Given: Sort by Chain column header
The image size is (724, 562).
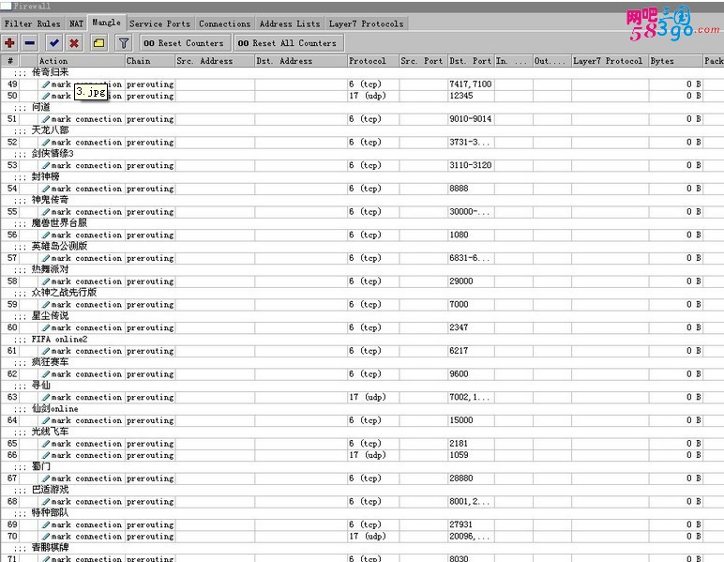Looking at the screenshot, I should click(150, 60).
